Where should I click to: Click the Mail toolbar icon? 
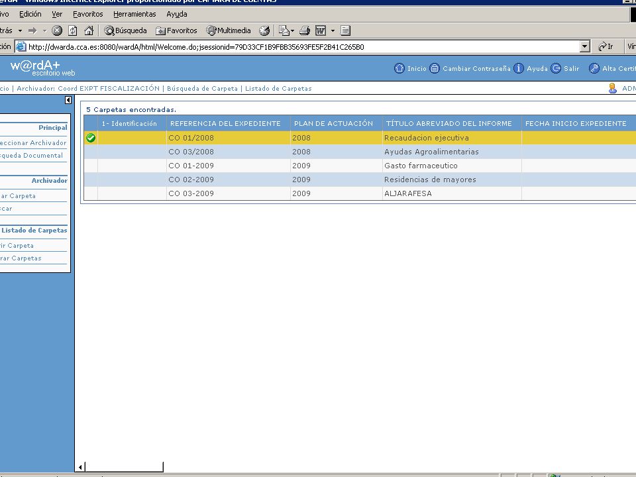284,30
